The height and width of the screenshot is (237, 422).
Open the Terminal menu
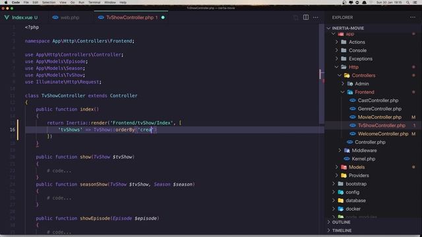coord(94,3)
